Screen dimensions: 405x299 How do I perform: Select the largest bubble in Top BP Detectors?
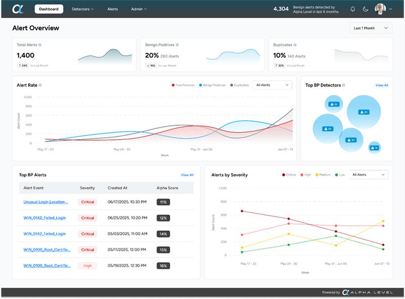pyautogui.click(x=363, y=112)
